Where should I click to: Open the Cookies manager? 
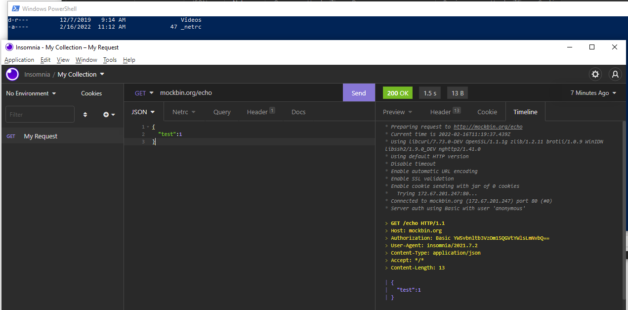[x=91, y=93]
